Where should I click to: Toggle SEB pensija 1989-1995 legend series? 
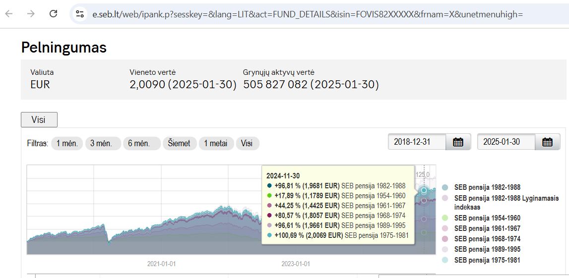click(x=481, y=249)
